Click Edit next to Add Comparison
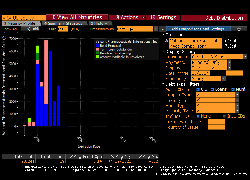 tap(231, 46)
